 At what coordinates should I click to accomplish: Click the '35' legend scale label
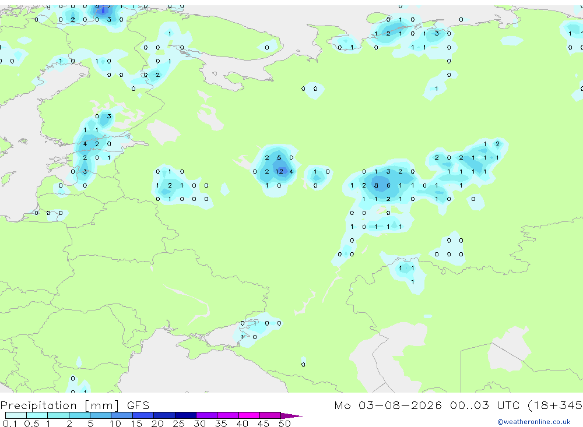pyautogui.click(x=221, y=424)
